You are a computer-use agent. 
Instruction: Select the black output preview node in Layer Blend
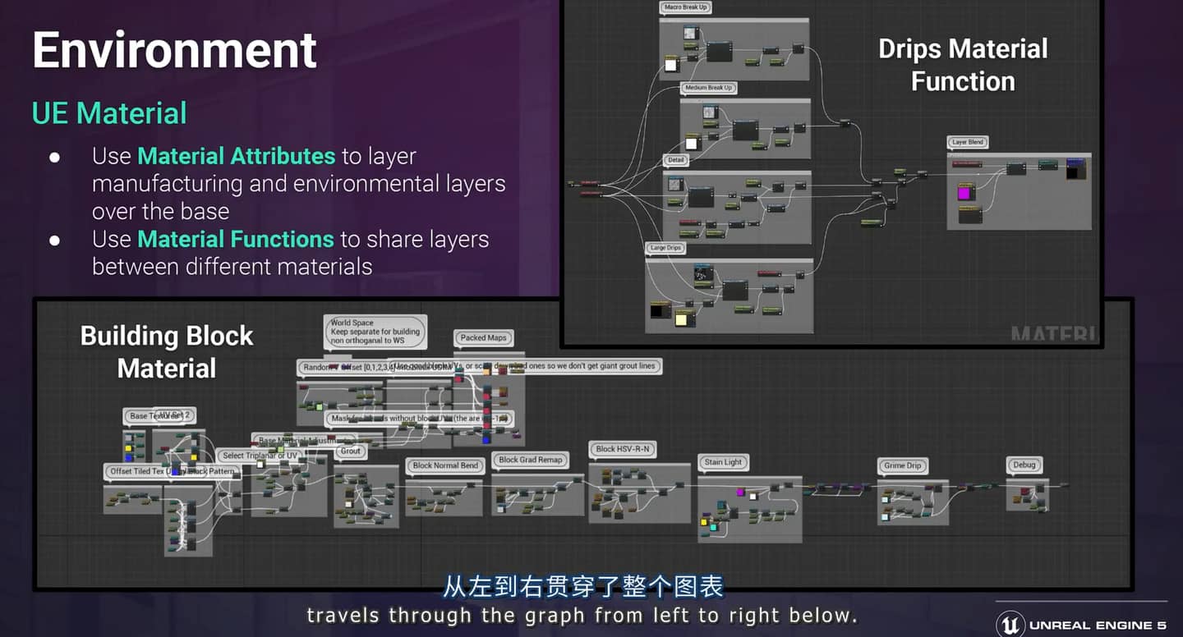pos(1075,169)
